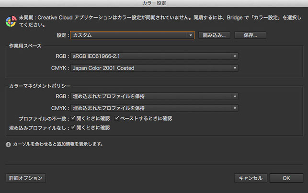This screenshot has height=193, width=308.
Task: Click the 保存... (Save) button
Action: coord(250,35)
